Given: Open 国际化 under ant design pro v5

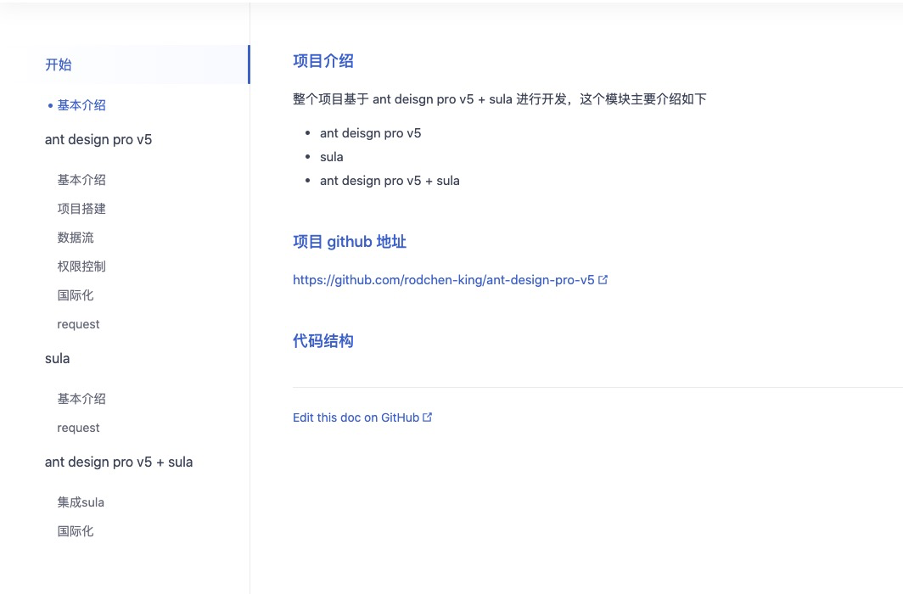Looking at the screenshot, I should (x=76, y=295).
